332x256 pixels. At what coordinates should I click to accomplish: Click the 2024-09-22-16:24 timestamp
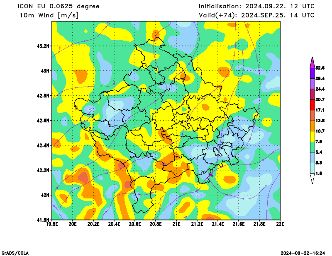click(303, 253)
